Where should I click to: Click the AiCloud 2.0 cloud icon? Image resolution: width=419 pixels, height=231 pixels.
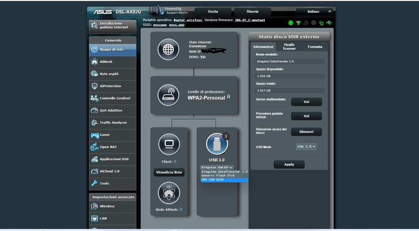(x=95, y=171)
